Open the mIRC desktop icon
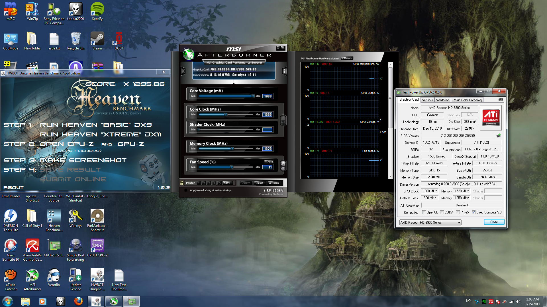 pos(11,11)
